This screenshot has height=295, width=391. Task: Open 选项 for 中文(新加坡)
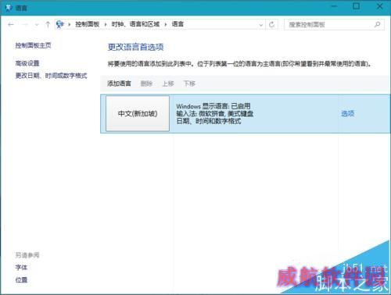[348, 113]
